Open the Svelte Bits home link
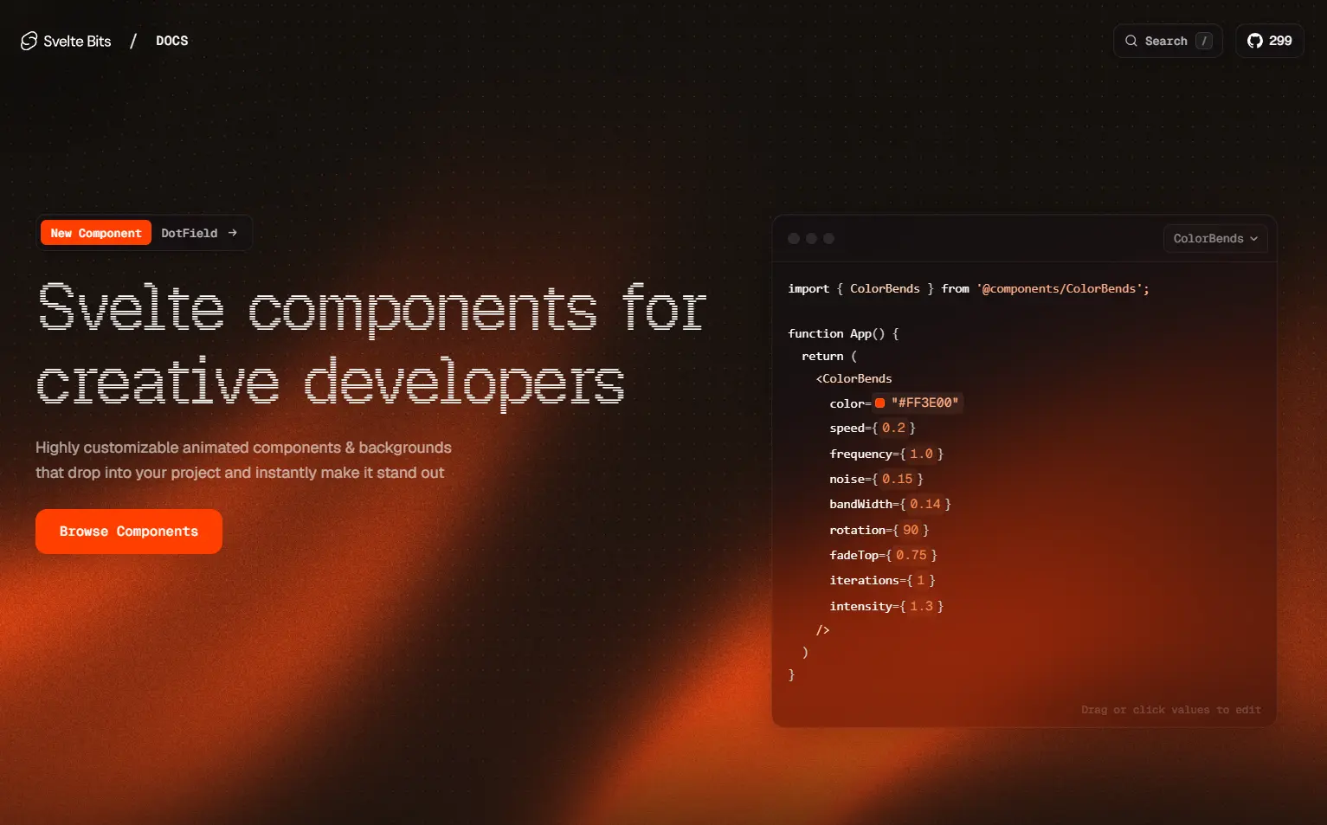This screenshot has height=825, width=1327. click(x=67, y=41)
